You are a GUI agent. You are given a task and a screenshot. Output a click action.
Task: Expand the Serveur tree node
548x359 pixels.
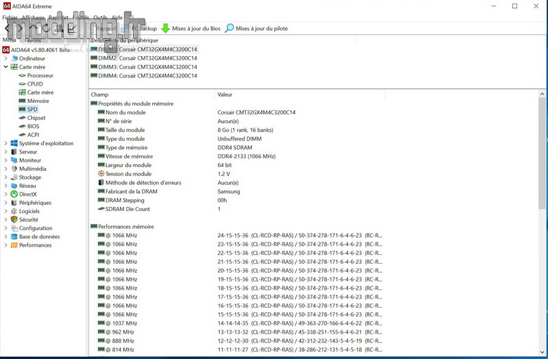[5, 151]
